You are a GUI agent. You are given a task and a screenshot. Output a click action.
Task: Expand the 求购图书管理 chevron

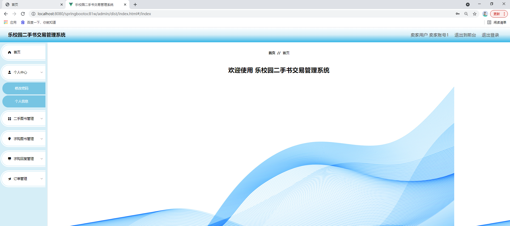click(42, 139)
